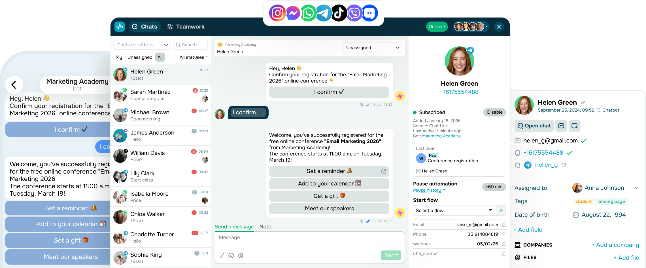The image size is (646, 268).
Task: Toggle the Online status control
Action: point(437,26)
